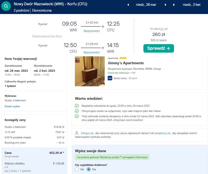Click the Sprawdź button
This screenshot has height=174, width=208.
coord(158,48)
